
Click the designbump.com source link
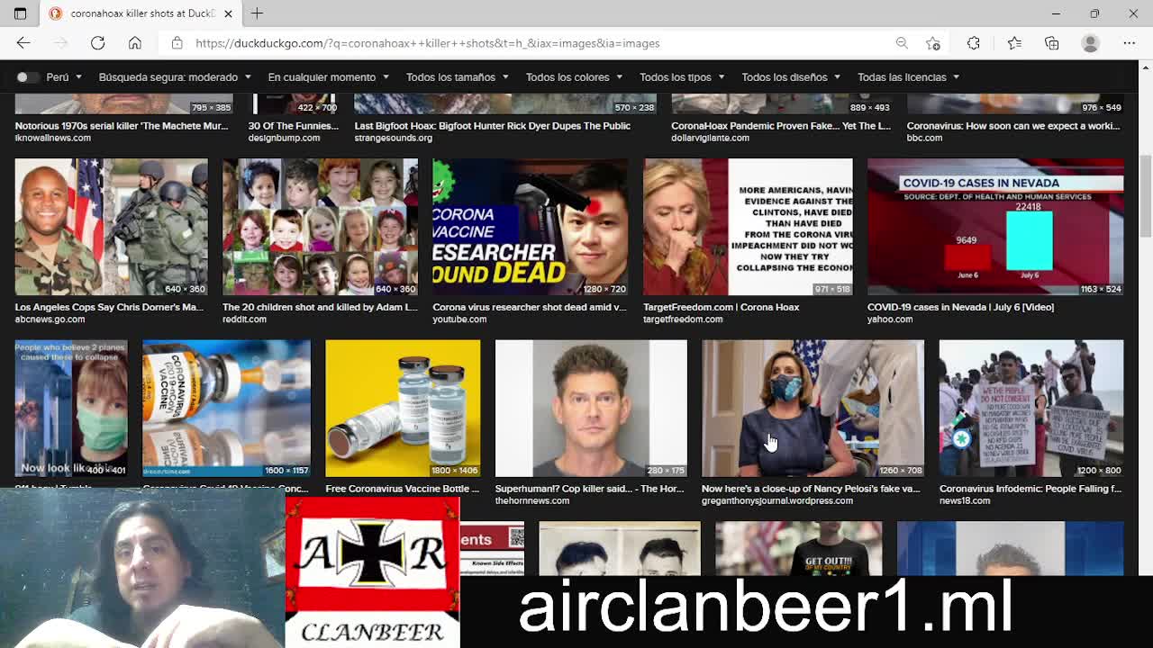point(284,138)
